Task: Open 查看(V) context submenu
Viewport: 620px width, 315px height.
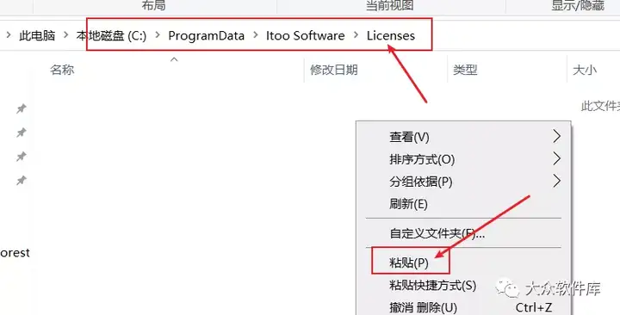Action: 463,137
